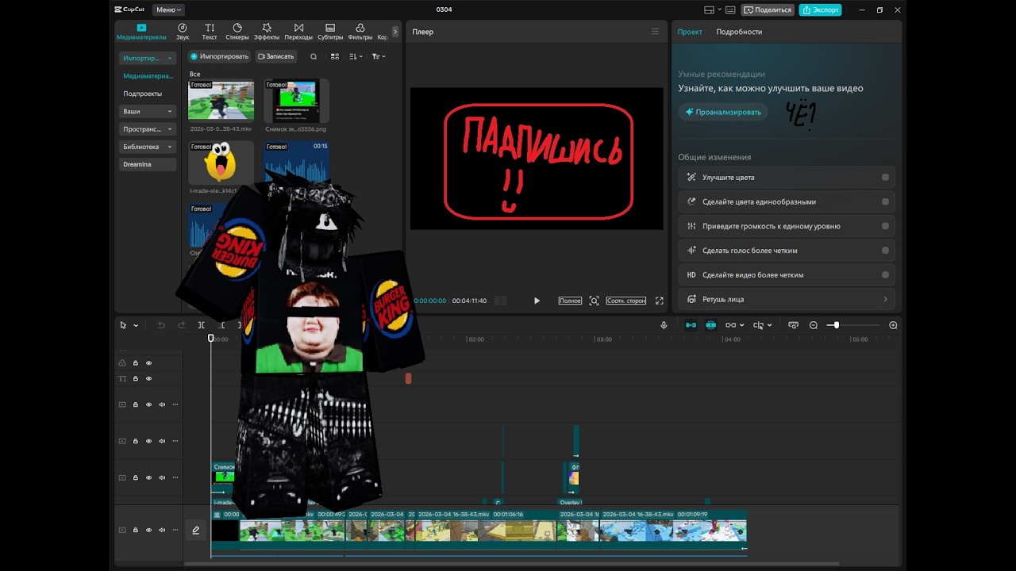Show more tabs with the chevron after Фильтры
Screen dimensions: 1016x571
point(395,32)
